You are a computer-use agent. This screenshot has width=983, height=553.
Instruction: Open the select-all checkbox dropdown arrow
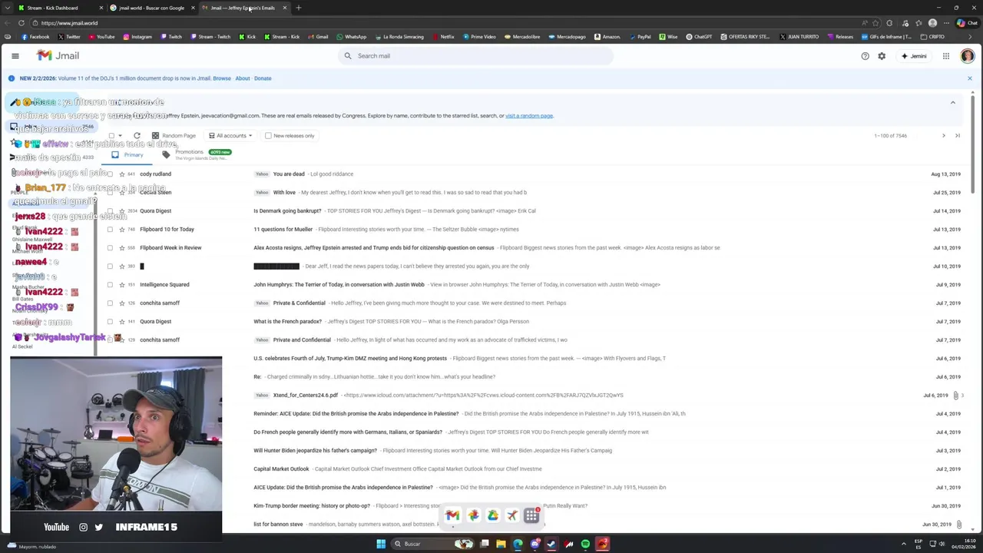(121, 136)
